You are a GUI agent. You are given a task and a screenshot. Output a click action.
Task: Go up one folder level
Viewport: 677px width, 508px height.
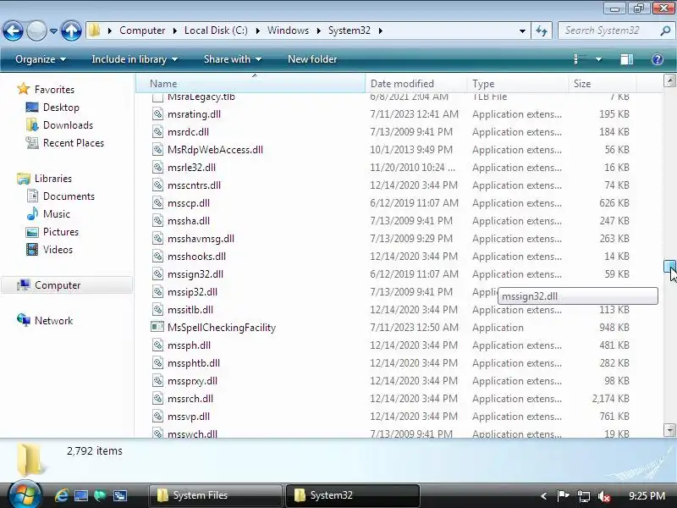coord(71,31)
